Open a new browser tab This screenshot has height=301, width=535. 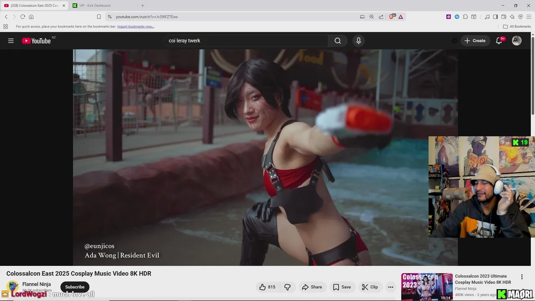[x=143, y=5]
